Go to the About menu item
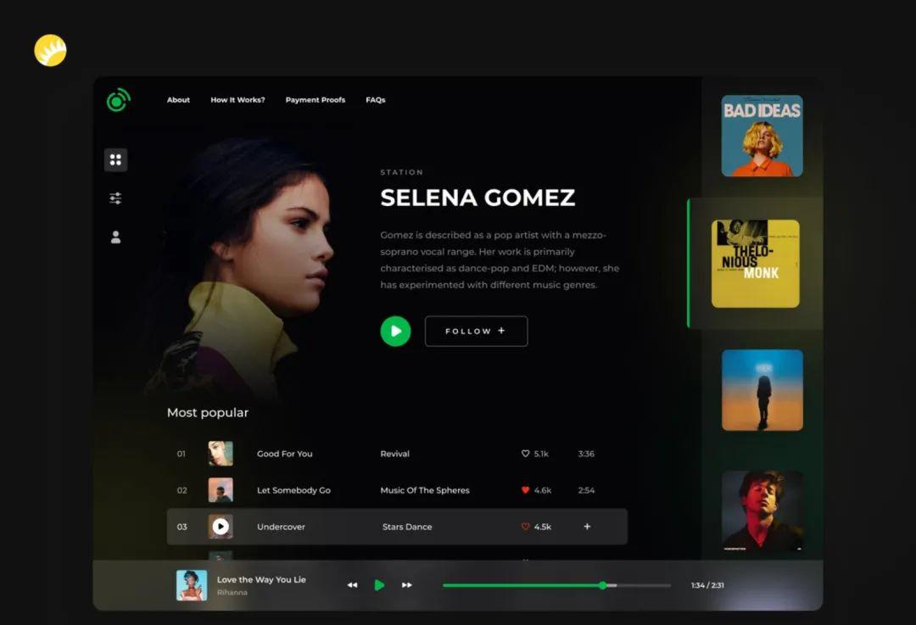 [x=178, y=100]
